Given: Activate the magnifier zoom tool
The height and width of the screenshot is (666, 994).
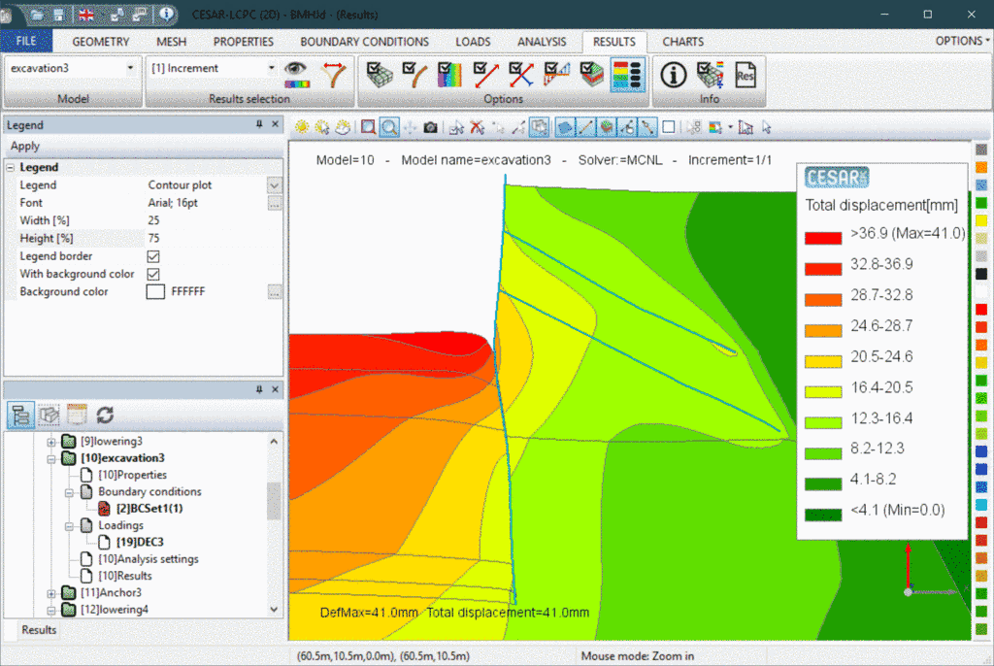Looking at the screenshot, I should 389,127.
